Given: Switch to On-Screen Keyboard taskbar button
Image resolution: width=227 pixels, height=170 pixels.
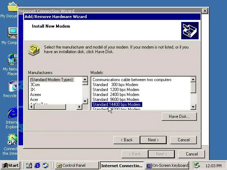Looking at the screenshot, I should click(167, 165).
